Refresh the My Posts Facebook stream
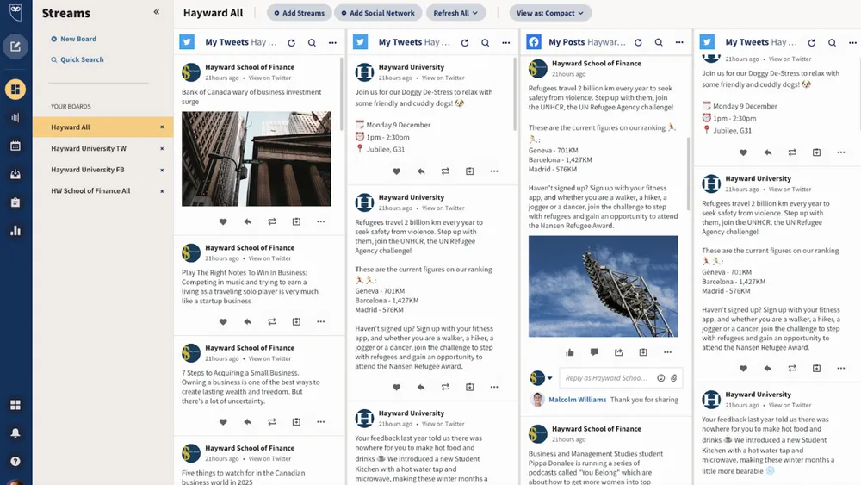 [638, 42]
